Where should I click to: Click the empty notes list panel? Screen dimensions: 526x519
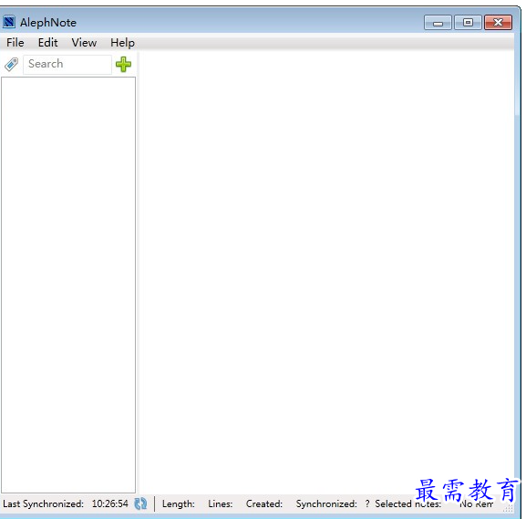click(68, 285)
